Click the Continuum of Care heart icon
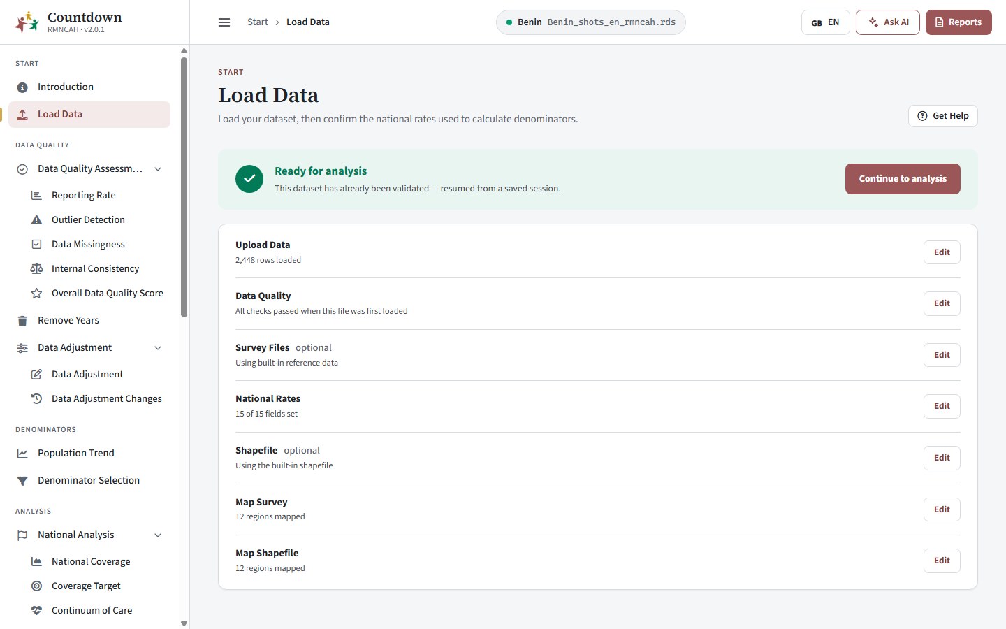This screenshot has height=629, width=1006. pos(36,611)
